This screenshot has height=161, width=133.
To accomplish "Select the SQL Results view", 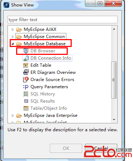I will point(43,101).
